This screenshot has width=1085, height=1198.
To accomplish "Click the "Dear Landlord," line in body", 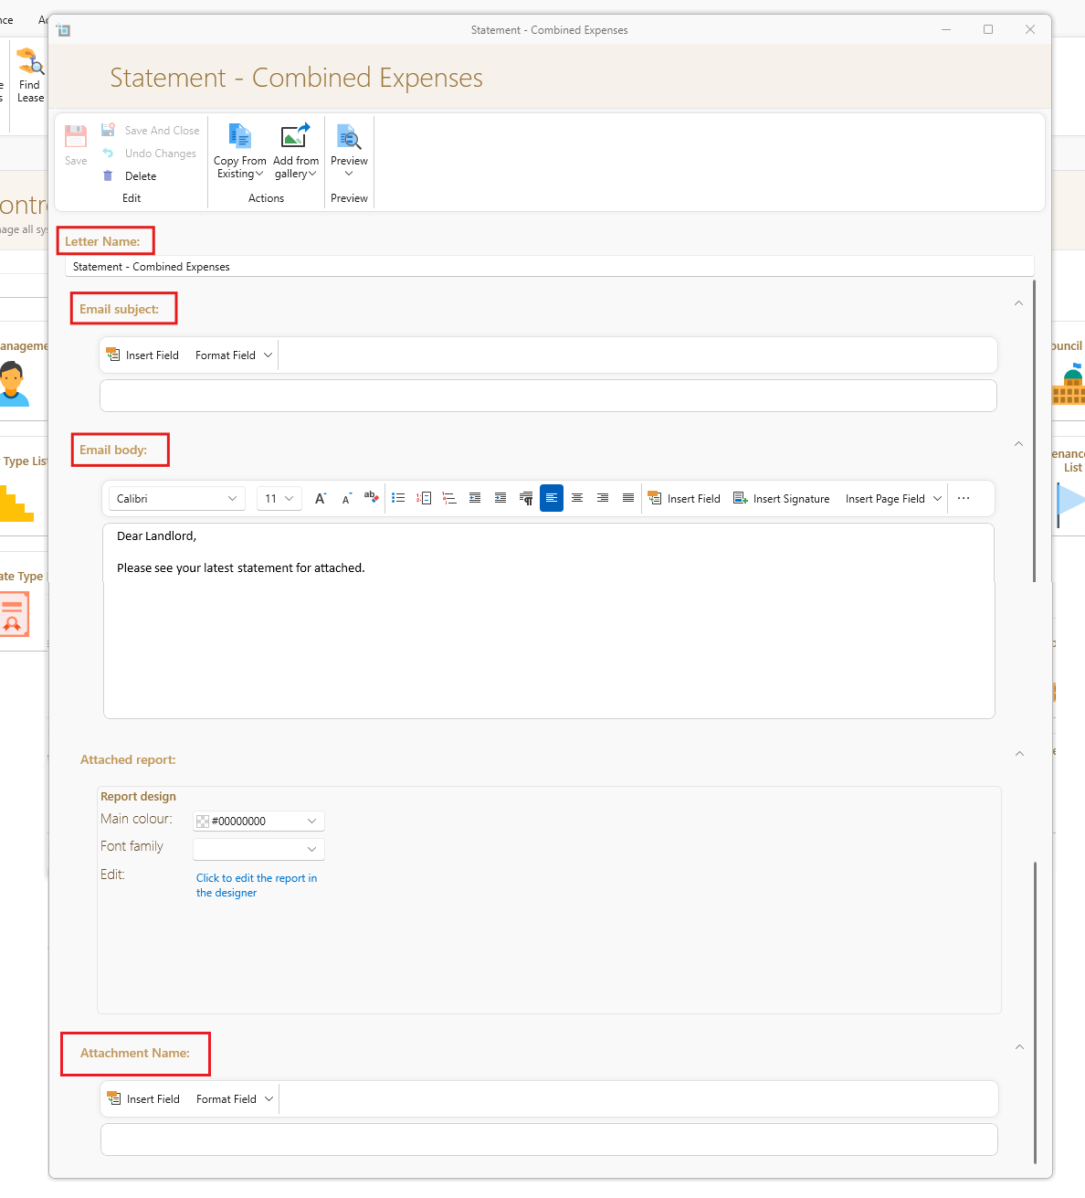I will 156,536.
